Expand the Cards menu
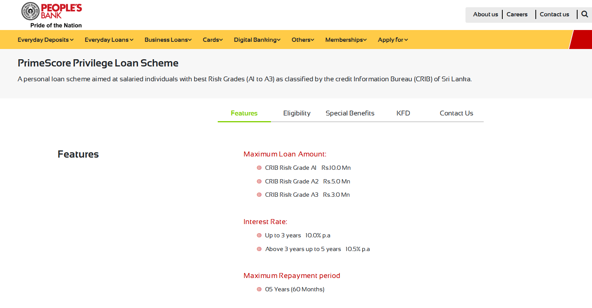The image size is (592, 308). [x=213, y=40]
